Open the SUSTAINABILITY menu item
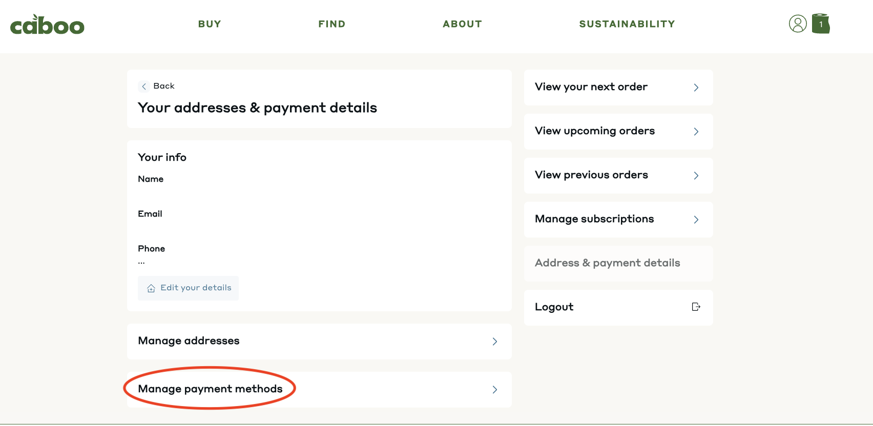Viewport: 873px width, 426px height. click(627, 24)
